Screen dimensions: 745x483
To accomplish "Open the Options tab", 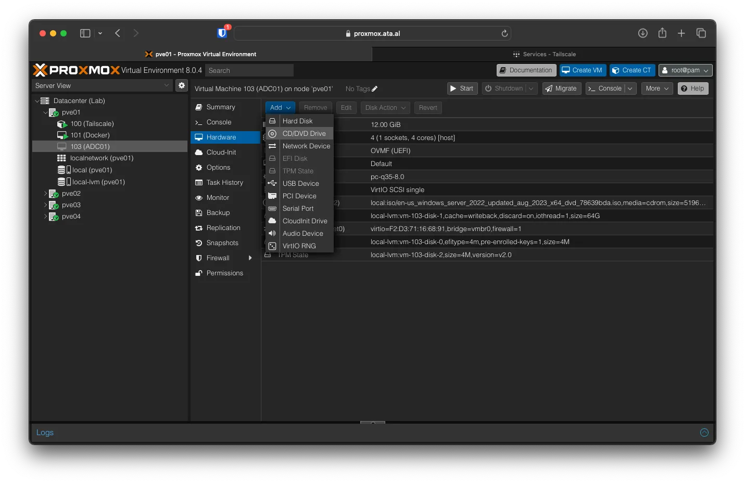I will click(225, 168).
